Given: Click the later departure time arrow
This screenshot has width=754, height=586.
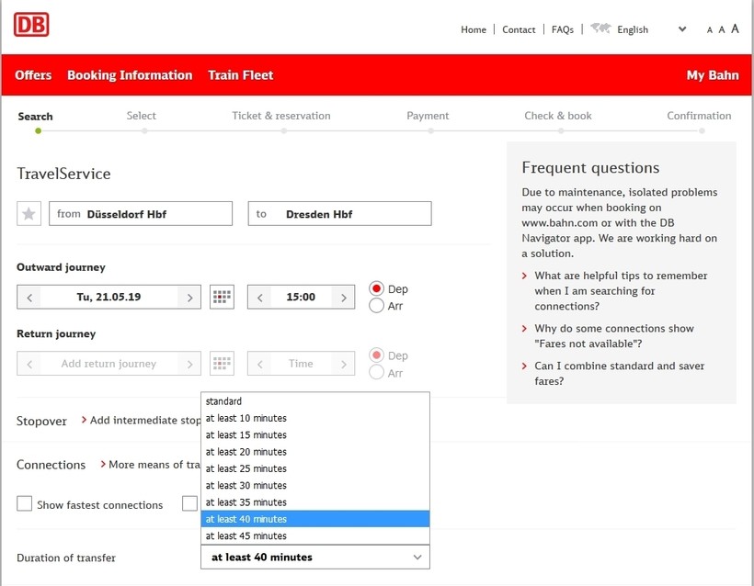Looking at the screenshot, I should [x=344, y=298].
